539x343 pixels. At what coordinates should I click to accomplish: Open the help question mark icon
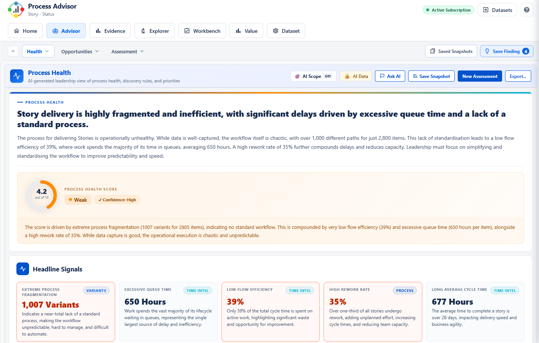coord(526,10)
